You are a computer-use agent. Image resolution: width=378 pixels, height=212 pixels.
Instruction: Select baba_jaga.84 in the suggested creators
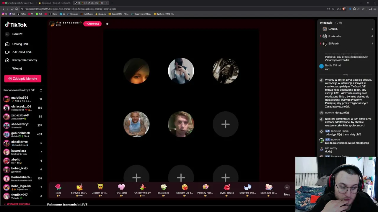(23, 187)
